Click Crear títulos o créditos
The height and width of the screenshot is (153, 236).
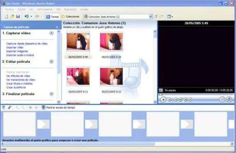(19, 84)
